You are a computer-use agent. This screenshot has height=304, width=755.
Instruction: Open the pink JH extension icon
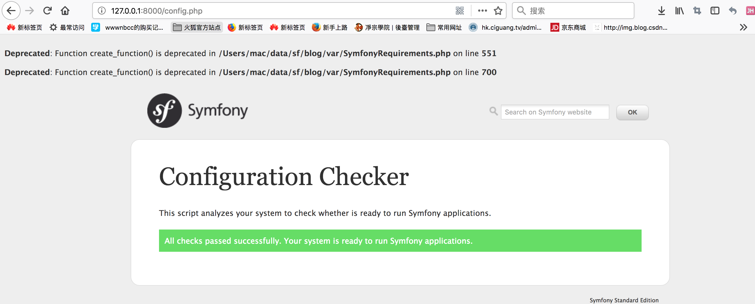tap(750, 11)
